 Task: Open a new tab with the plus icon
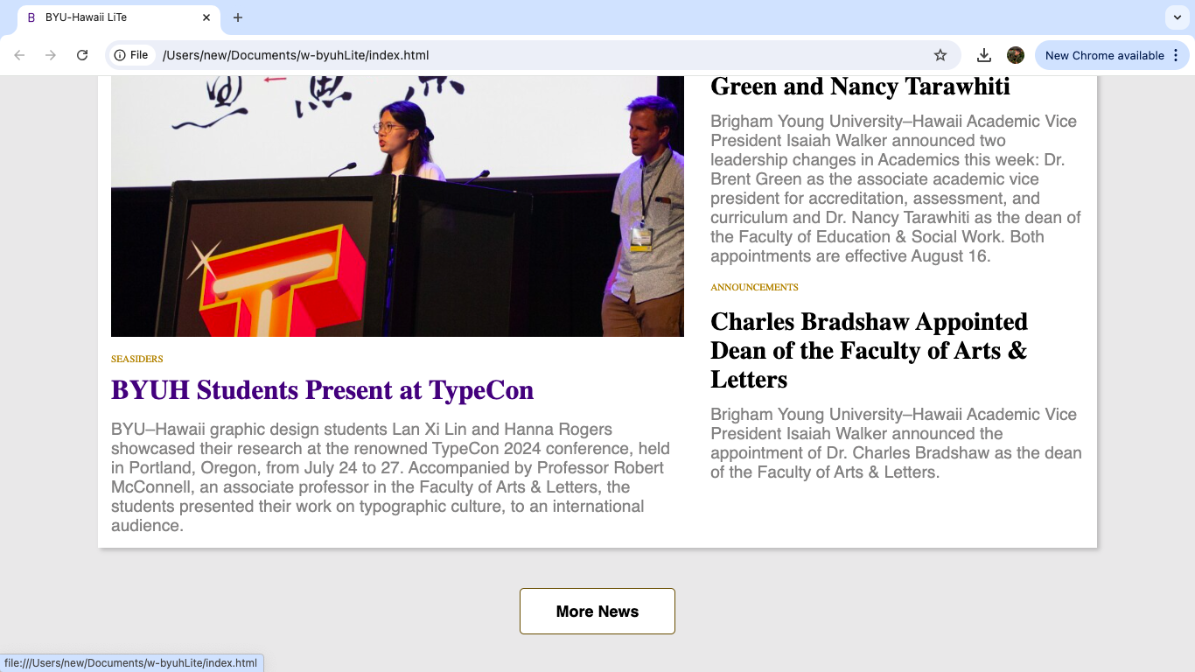238,17
